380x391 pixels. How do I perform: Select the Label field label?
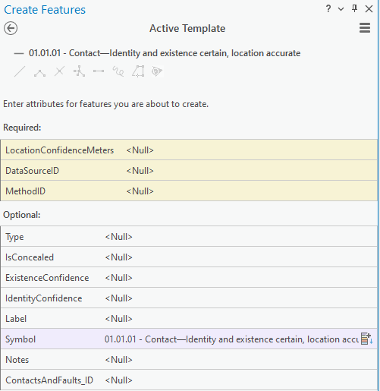[16, 319]
